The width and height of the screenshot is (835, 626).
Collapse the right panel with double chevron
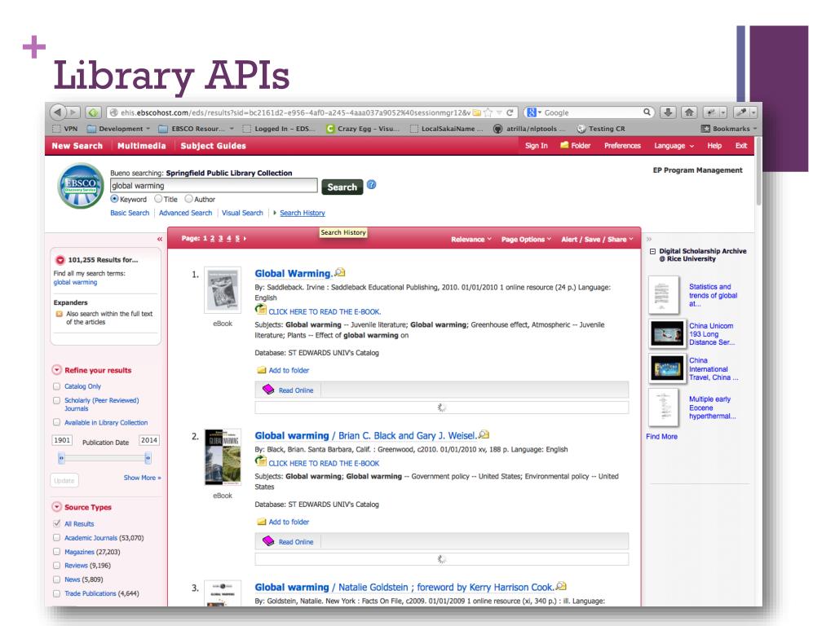click(648, 239)
